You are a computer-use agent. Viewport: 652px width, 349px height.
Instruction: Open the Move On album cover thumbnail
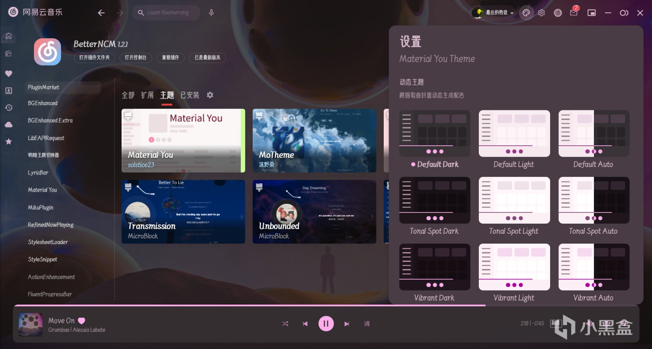click(31, 324)
